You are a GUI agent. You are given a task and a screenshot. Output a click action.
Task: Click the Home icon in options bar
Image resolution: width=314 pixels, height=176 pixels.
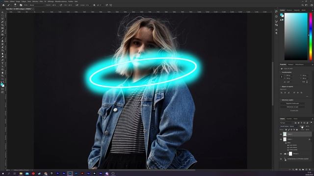pyautogui.click(x=3, y=5)
